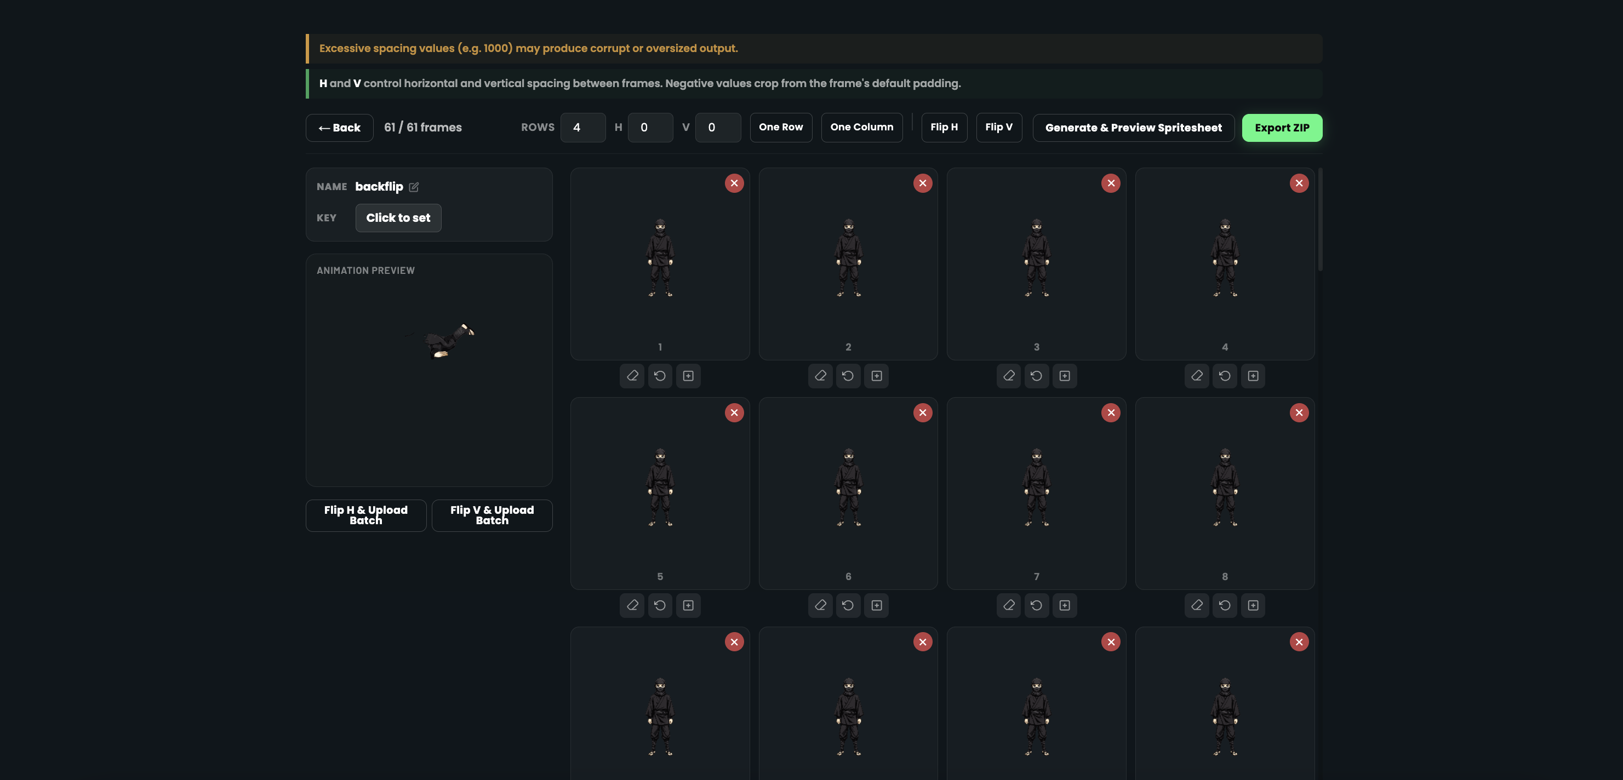Image resolution: width=1623 pixels, height=780 pixels.
Task: Duplicate frame 3 with the plus icon
Action: tap(1065, 376)
